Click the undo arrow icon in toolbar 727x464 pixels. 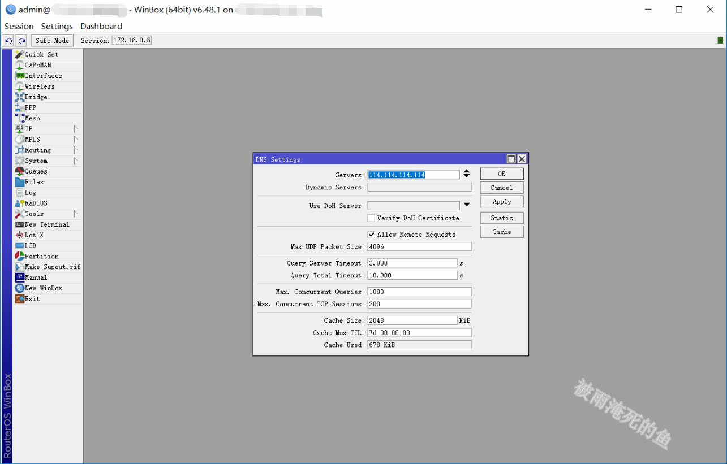point(8,41)
